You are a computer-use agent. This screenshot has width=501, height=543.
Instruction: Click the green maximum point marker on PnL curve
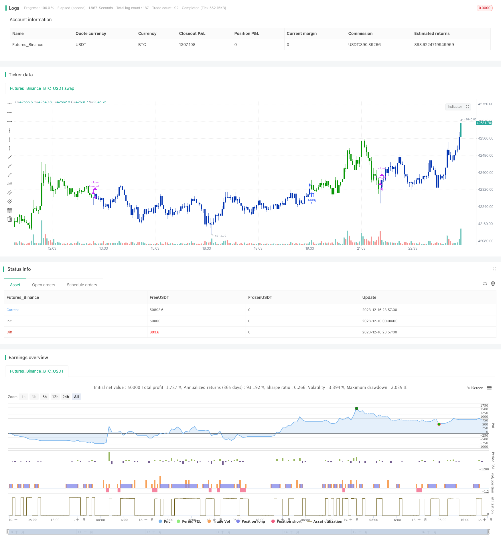[356, 408]
